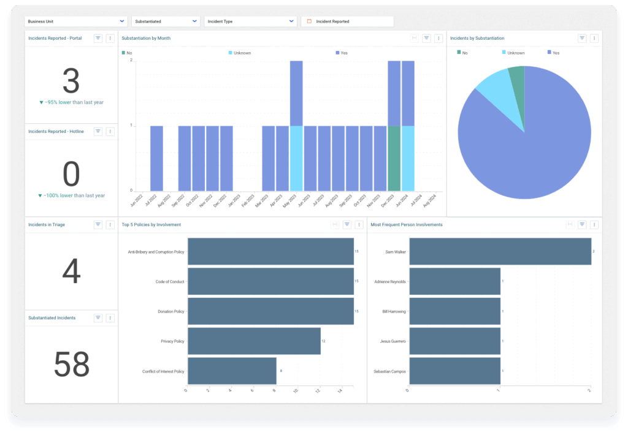
Task: Click the Sam Walker bar
Action: point(500,252)
